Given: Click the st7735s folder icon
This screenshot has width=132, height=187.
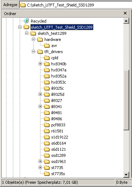Looking at the screenshot, I should click(x=47, y=173).
